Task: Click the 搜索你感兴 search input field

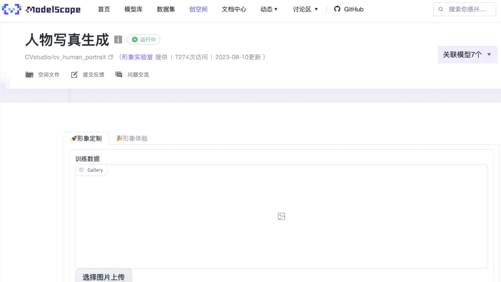Action: click(x=466, y=9)
